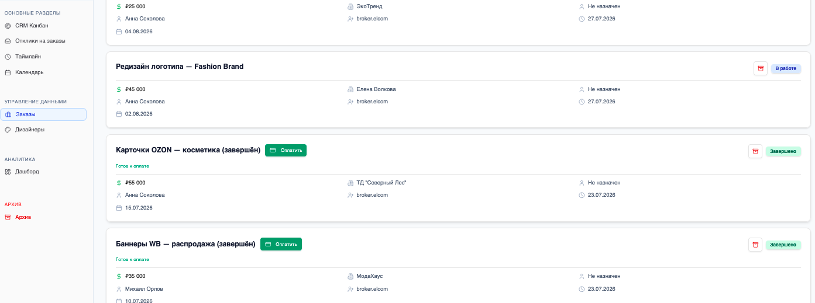The width and height of the screenshot is (815, 303).
Task: Archive the Баннеры WB order
Action: pyautogui.click(x=755, y=245)
